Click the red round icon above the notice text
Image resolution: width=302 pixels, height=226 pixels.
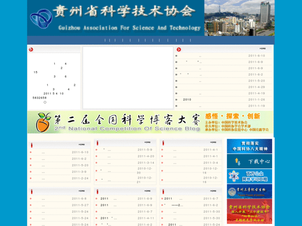[x=31, y=49]
